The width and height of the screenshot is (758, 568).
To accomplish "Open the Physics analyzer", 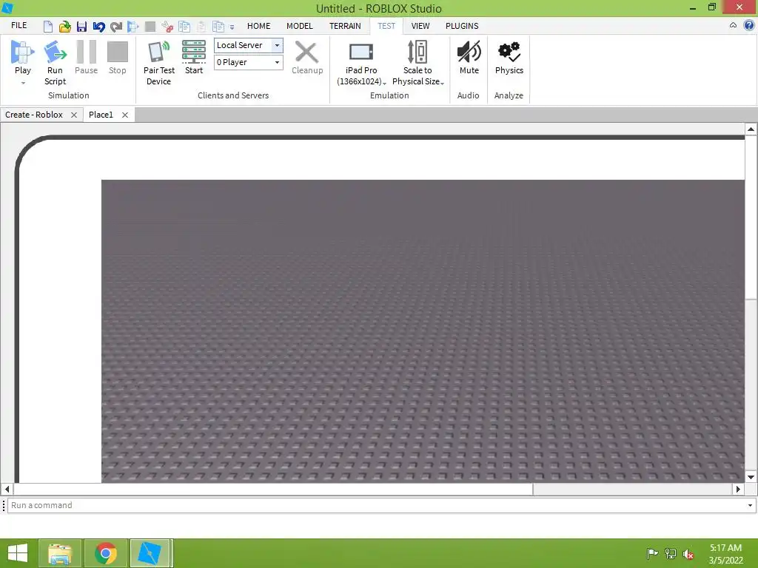I will 509,58.
